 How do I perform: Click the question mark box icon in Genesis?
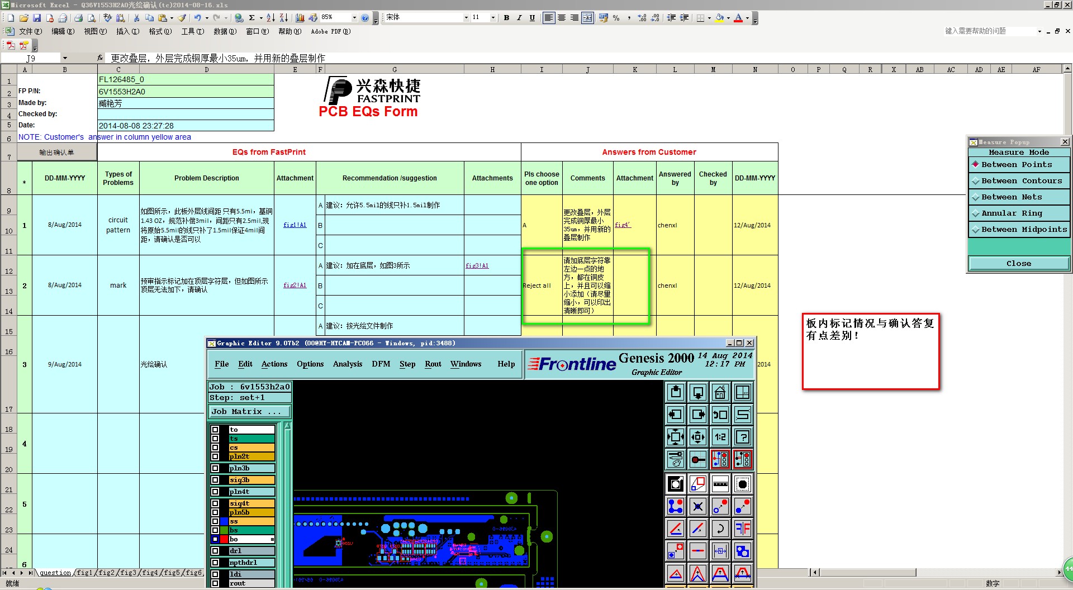[x=743, y=437]
